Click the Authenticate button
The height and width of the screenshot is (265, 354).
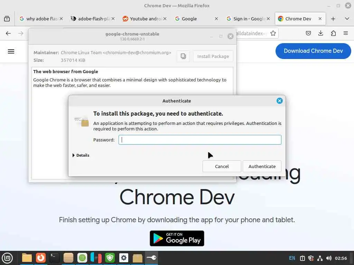pos(262,166)
